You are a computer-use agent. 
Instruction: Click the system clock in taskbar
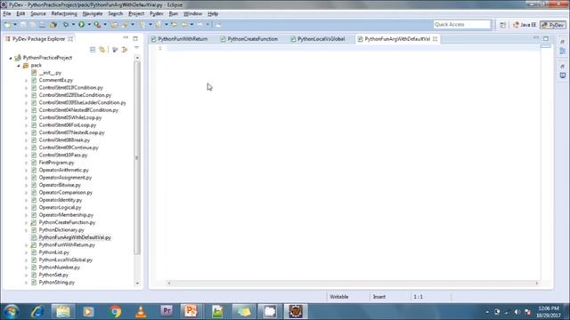pyautogui.click(x=549, y=312)
